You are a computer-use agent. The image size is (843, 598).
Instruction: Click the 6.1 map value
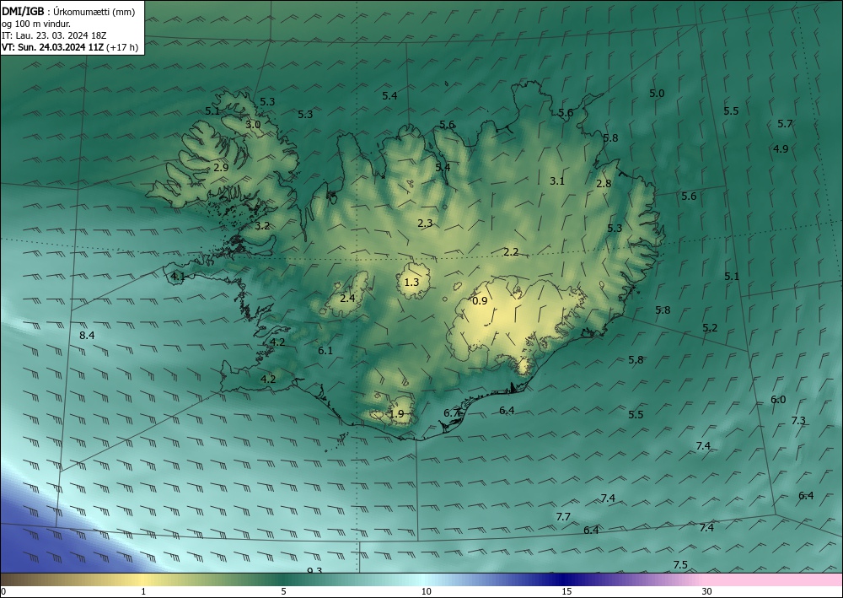tap(325, 351)
